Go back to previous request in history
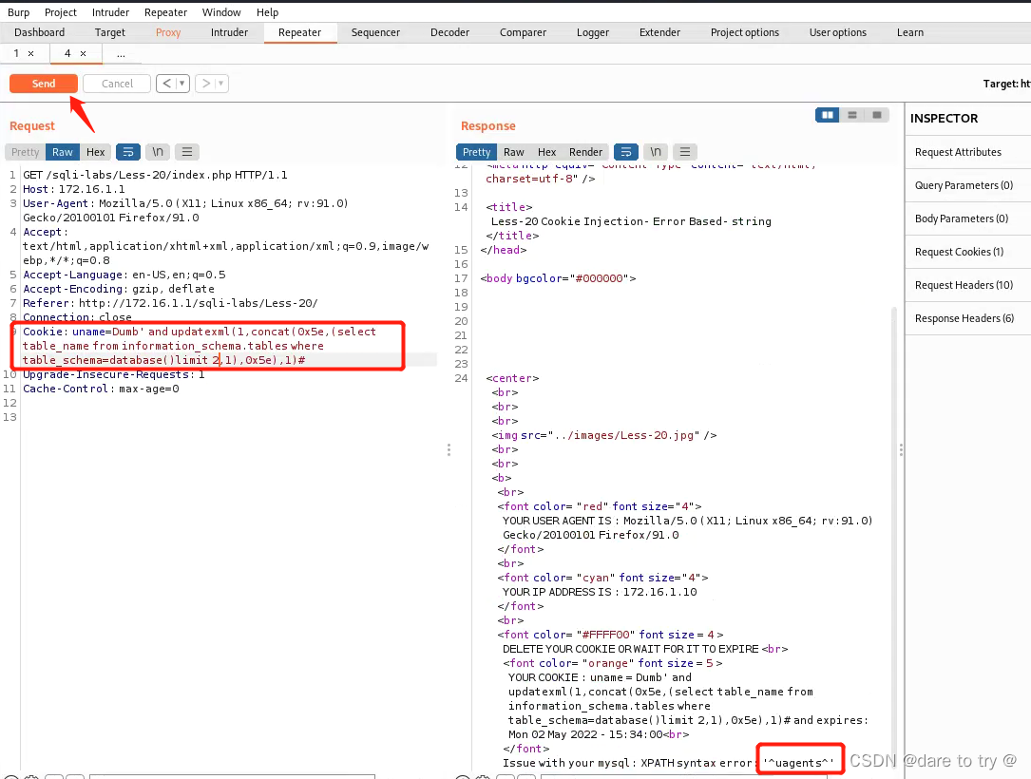The width and height of the screenshot is (1031, 779). pos(167,84)
